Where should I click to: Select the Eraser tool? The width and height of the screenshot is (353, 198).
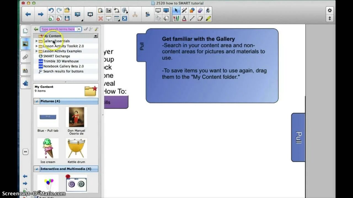(x=200, y=18)
